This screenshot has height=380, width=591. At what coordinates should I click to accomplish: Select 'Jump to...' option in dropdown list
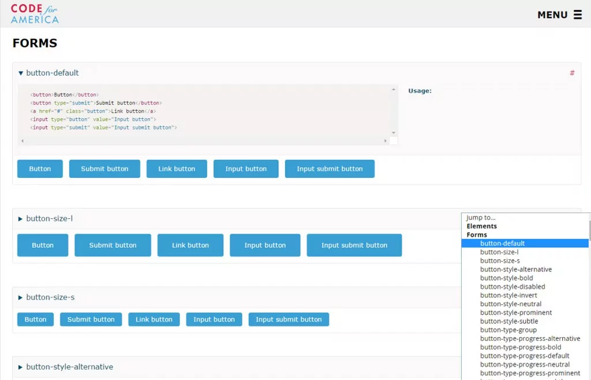pos(525,218)
